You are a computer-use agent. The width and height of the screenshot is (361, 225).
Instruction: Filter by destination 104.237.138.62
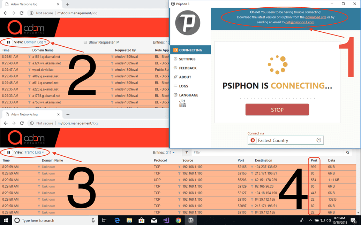pos(252,167)
